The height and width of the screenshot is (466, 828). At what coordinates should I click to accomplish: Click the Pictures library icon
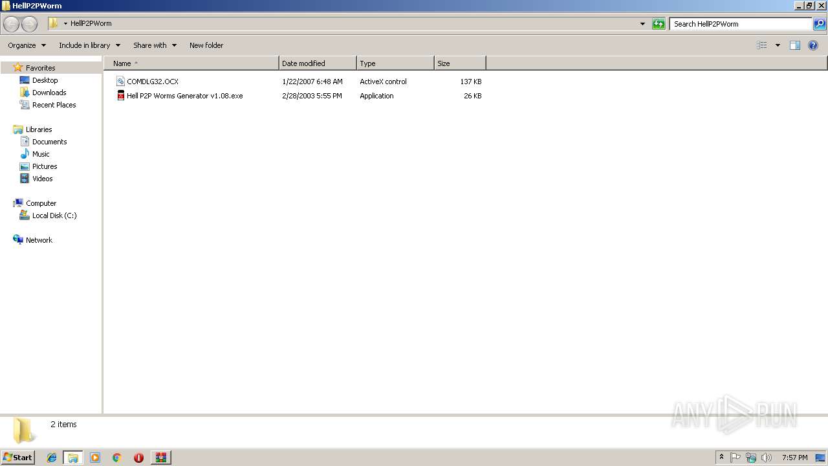(25, 166)
